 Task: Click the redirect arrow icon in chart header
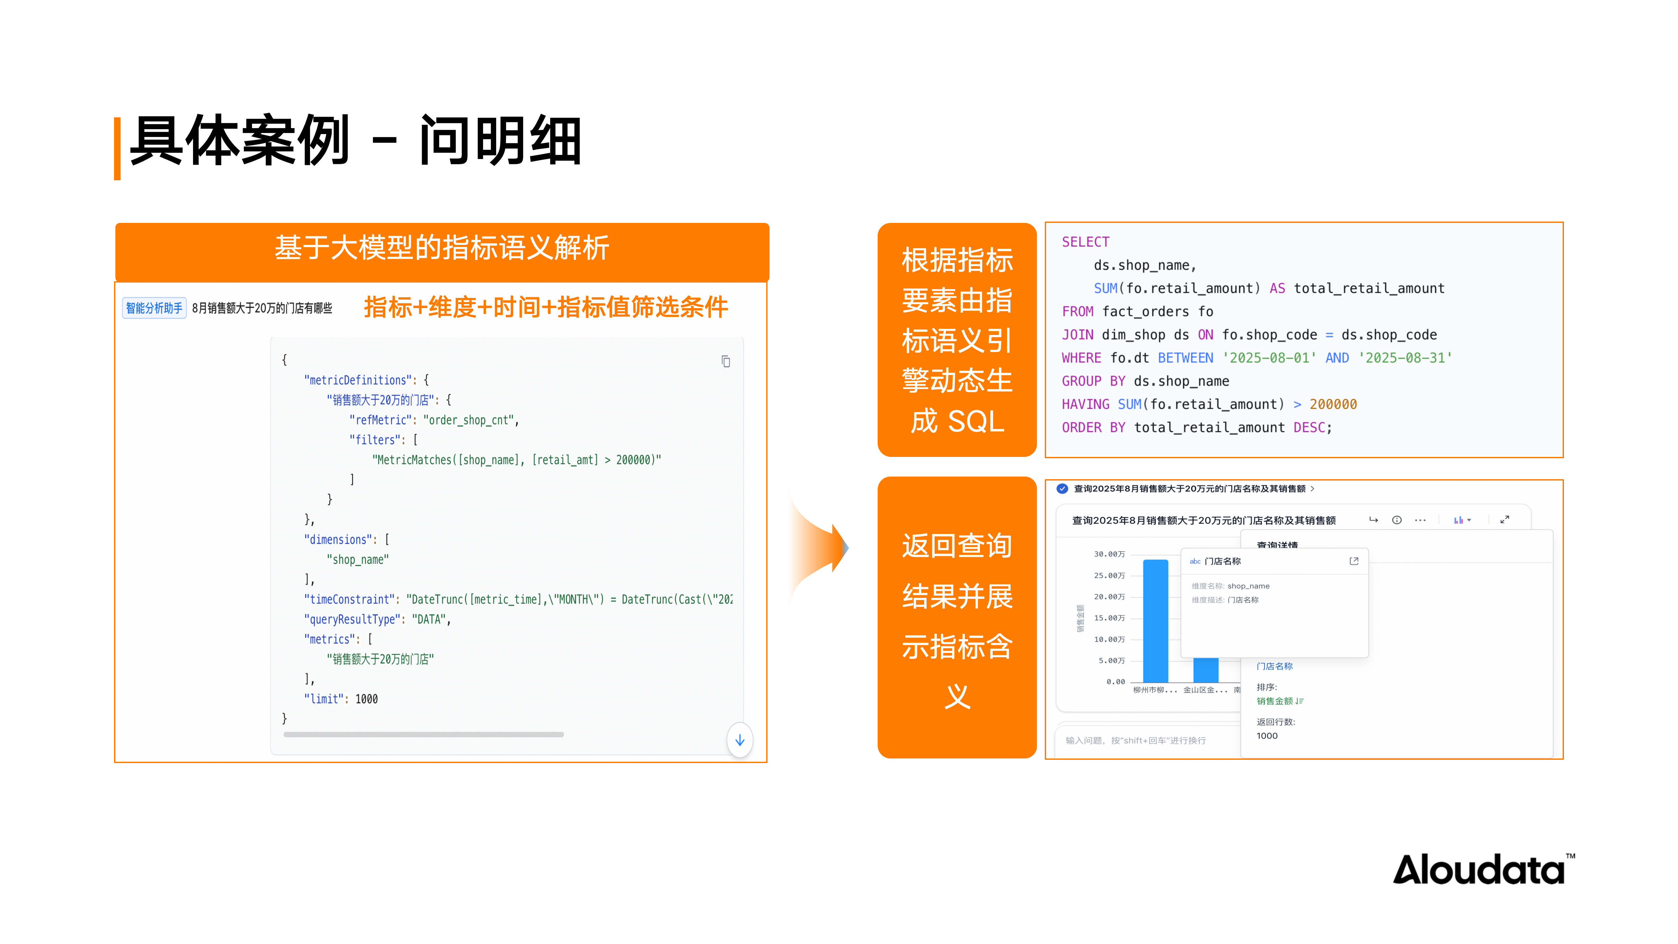coord(1373,520)
